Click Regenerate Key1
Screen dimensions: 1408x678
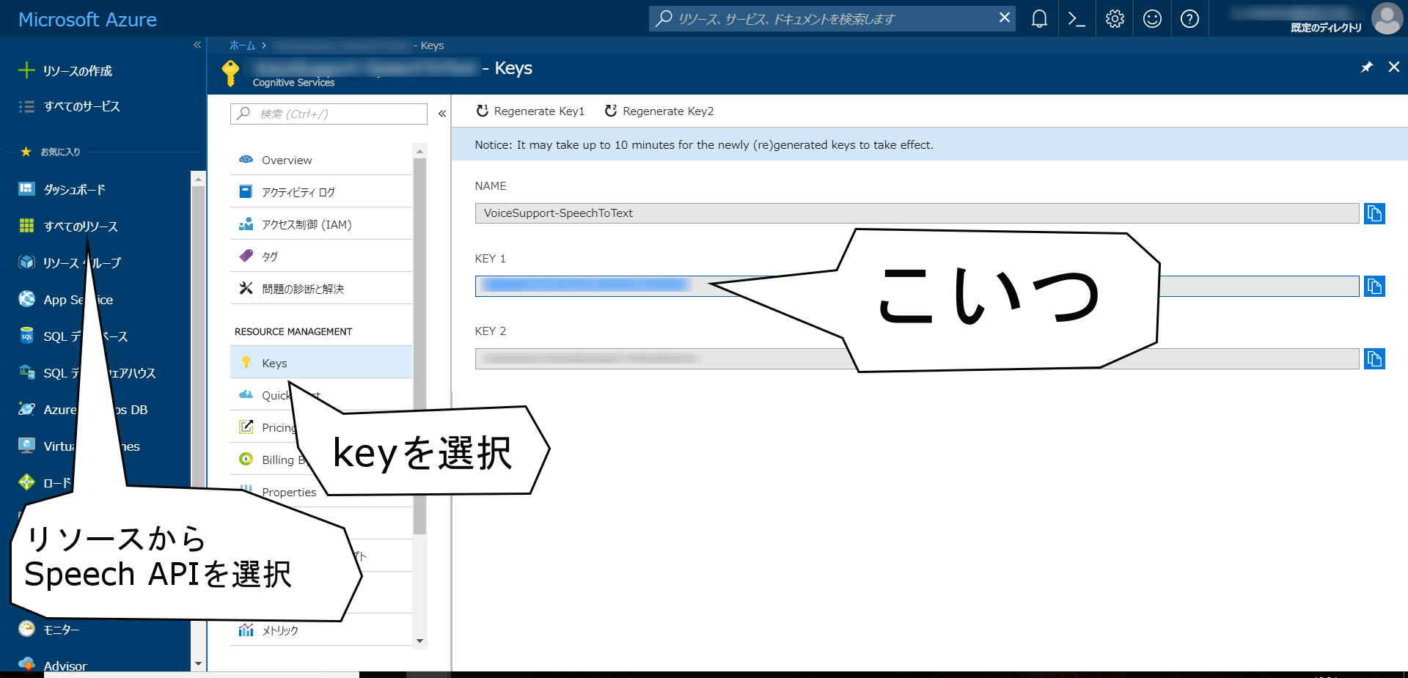pyautogui.click(x=530, y=111)
